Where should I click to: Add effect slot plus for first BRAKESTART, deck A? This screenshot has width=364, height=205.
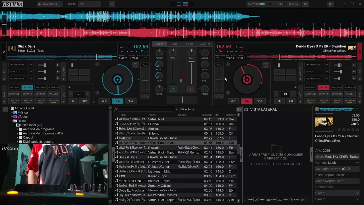tap(57, 65)
